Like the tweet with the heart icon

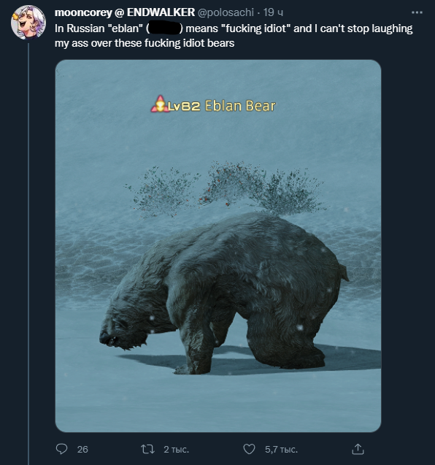coord(249,449)
